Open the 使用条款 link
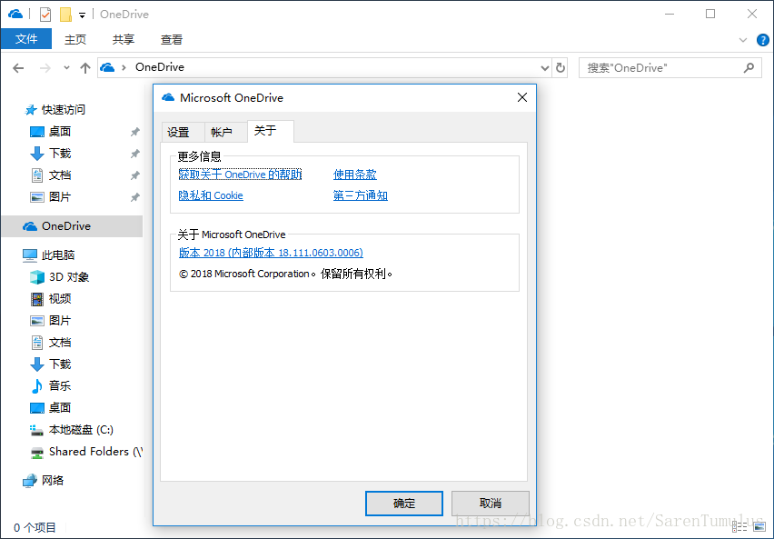 point(355,175)
